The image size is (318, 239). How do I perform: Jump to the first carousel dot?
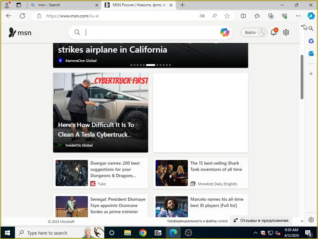(131, 65)
